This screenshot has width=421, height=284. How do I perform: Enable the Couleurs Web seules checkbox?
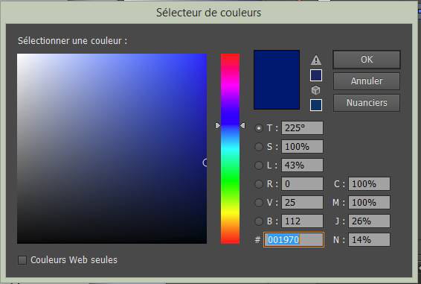[x=22, y=260]
